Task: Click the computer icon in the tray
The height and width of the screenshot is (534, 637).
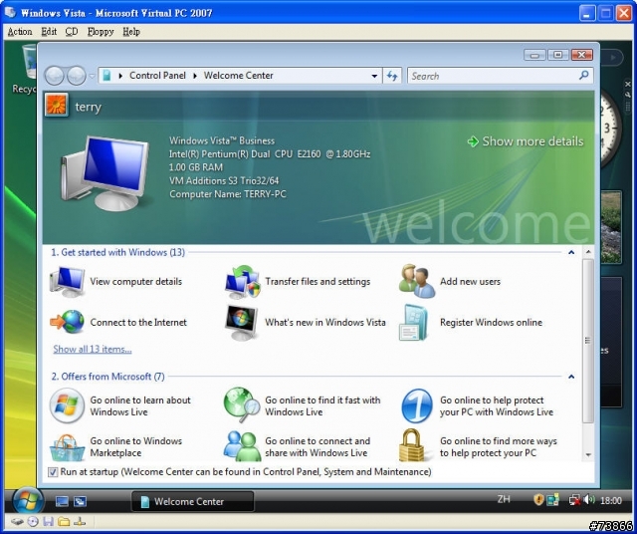Action: [553, 500]
